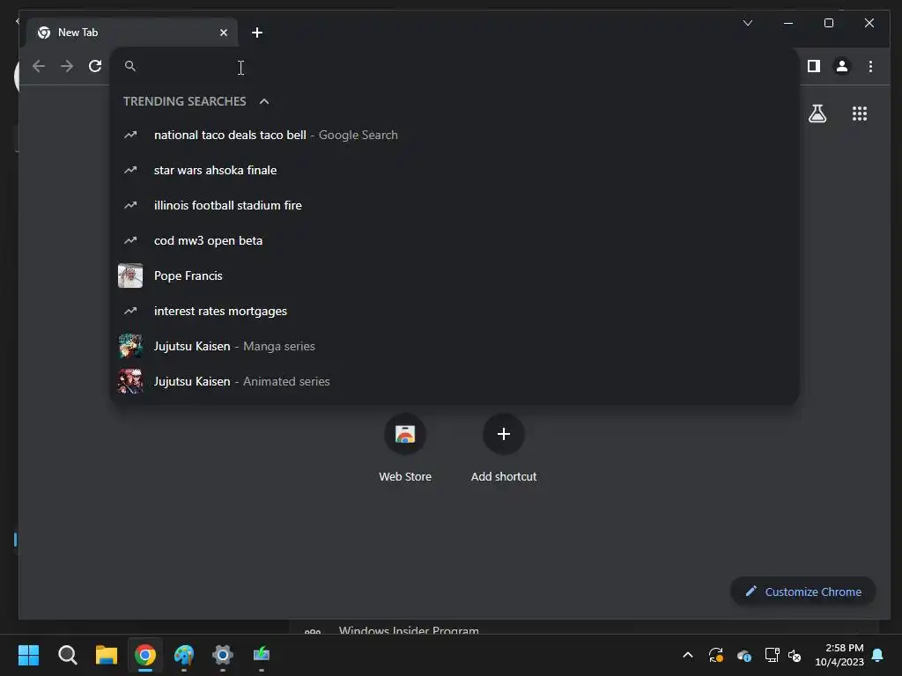Close the New Tab tab
This screenshot has height=676, width=902.
[224, 33]
